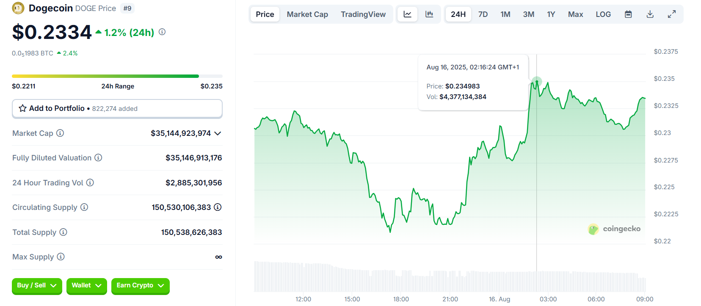Click the 1.2% (24h) change value
This screenshot has height=306, width=701.
pos(129,33)
